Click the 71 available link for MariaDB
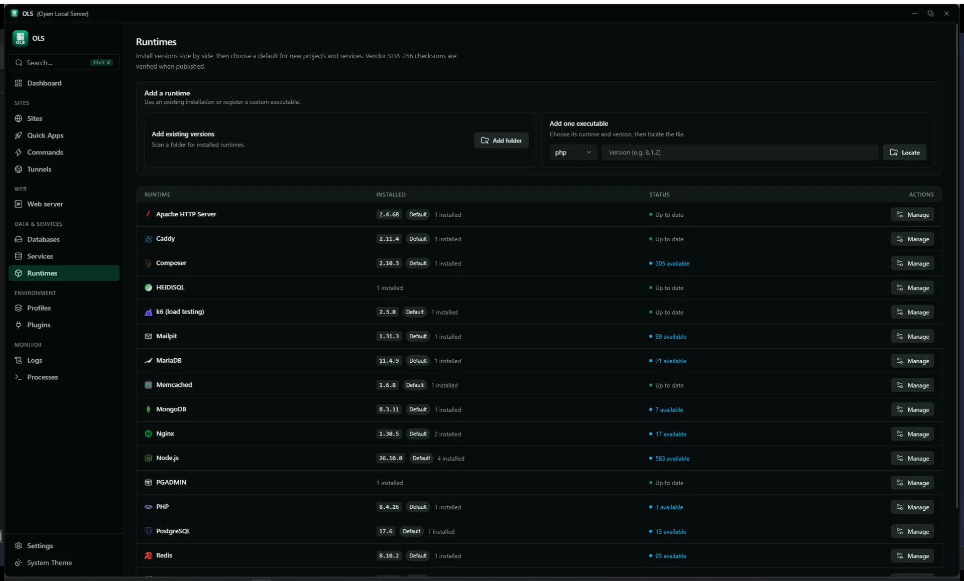This screenshot has height=581, width=964. pos(670,361)
